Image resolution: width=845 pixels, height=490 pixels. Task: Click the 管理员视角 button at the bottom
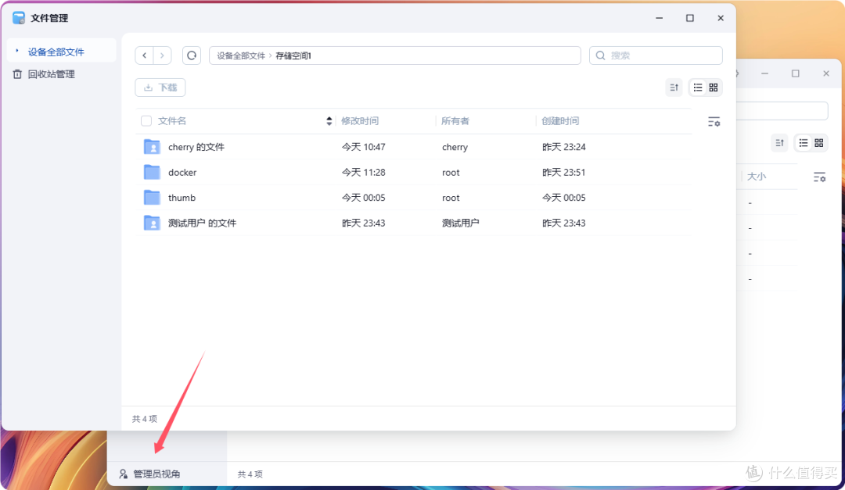click(x=153, y=474)
